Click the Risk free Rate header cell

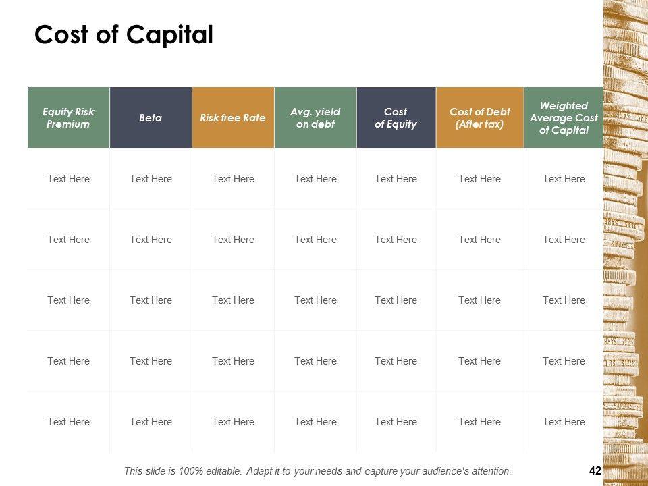pos(233,117)
